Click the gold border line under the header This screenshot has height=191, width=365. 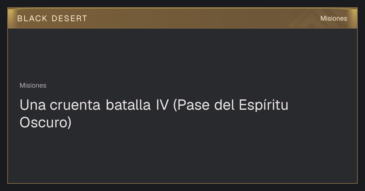(x=182, y=28)
